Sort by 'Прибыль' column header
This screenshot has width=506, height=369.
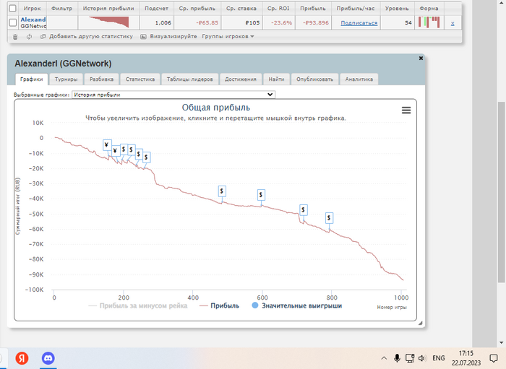point(313,9)
